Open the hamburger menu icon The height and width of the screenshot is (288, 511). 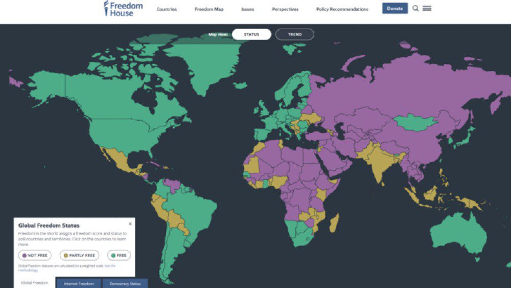pyautogui.click(x=427, y=9)
